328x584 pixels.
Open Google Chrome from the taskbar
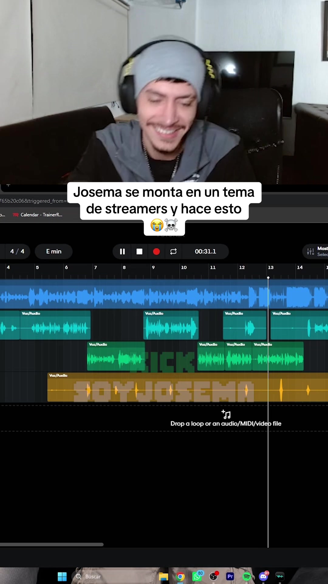[x=180, y=576]
